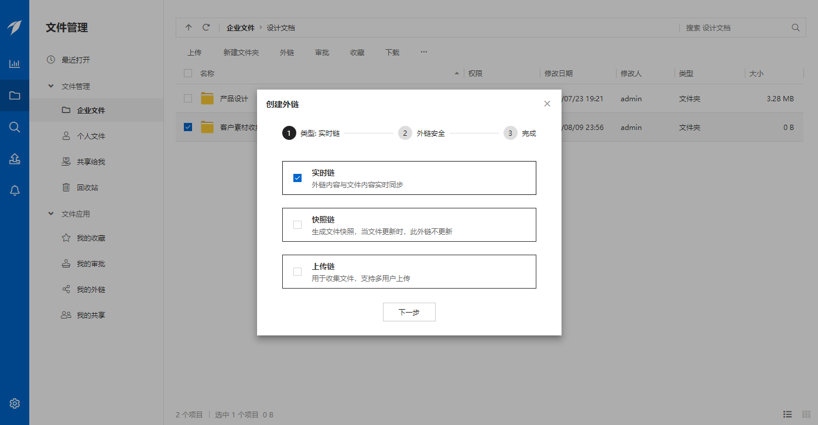Uncheck the 实时链 checkbox
Image resolution: width=818 pixels, height=425 pixels.
pyautogui.click(x=297, y=178)
